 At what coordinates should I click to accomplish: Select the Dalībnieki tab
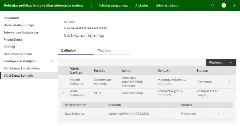(x=69, y=51)
